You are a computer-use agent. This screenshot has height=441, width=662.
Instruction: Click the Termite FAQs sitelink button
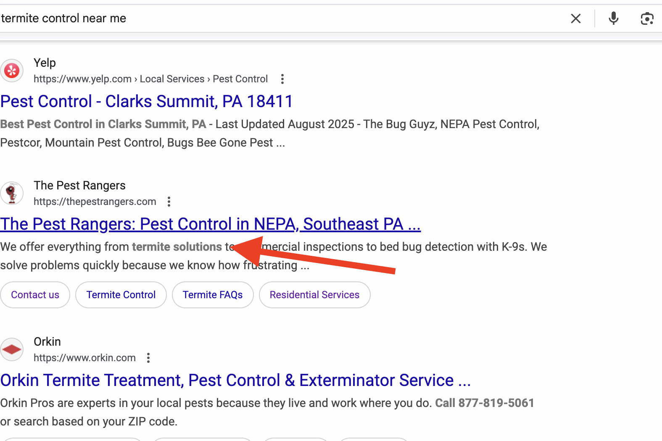213,295
